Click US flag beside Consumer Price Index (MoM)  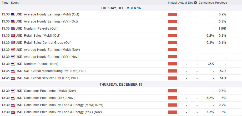click(13, 91)
